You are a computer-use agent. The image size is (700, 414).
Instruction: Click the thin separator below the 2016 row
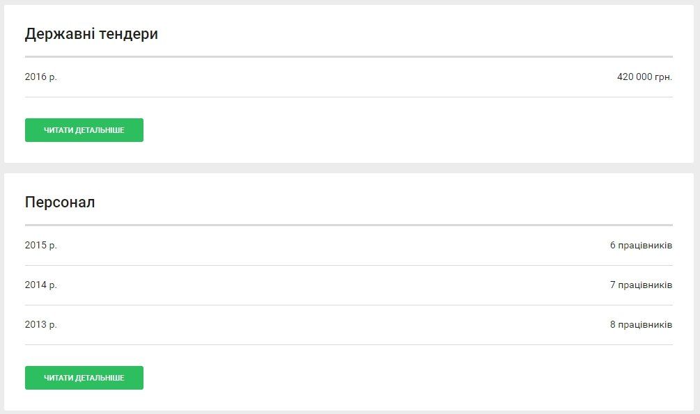pyautogui.click(x=348, y=97)
